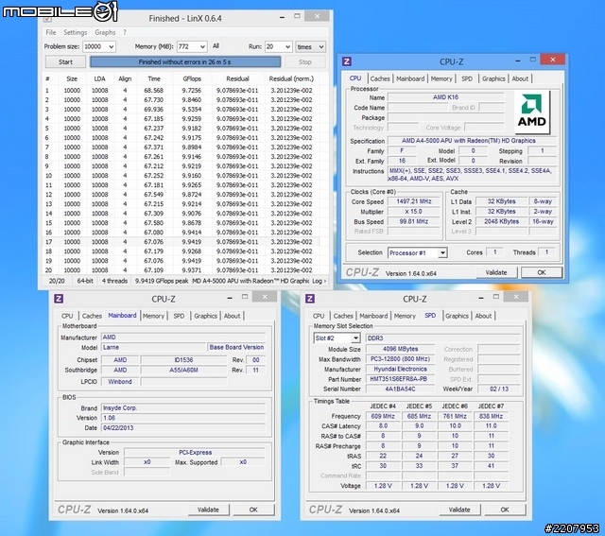Switch to Graphics tab in the CPU window of CPU-Z
Image resolution: width=605 pixels, height=536 pixels.
point(493,78)
